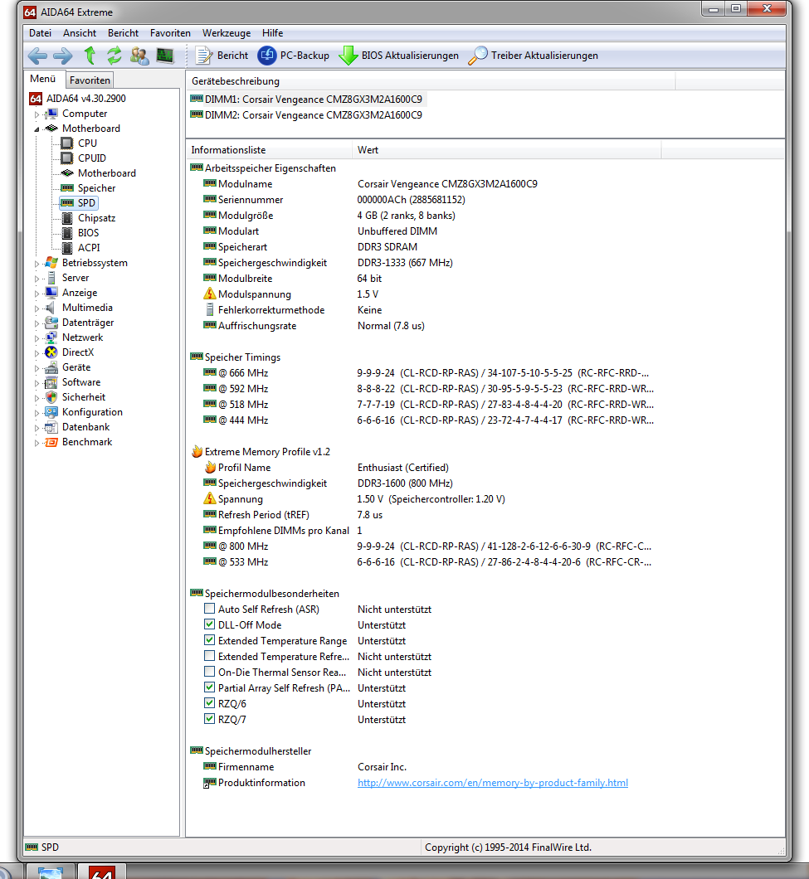Screen dimensions: 809x879
Task: Click the green Refresh arrows icon
Action: click(x=115, y=56)
